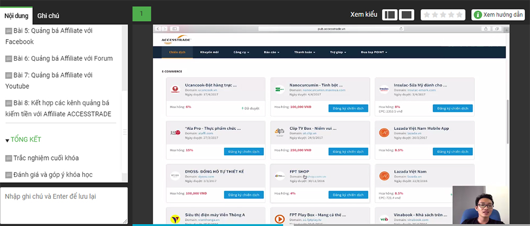This screenshot has width=530, height=226.
Task: Click the browser back arrow in video
Action: click(x=158, y=29)
